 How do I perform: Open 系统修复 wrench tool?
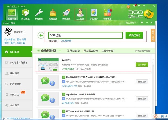point(39,14)
